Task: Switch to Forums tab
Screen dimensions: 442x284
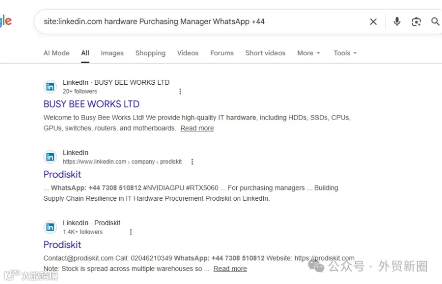Action: point(222,53)
